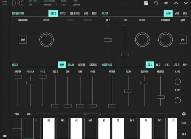Click the Cutoff knob

coord(142,40)
